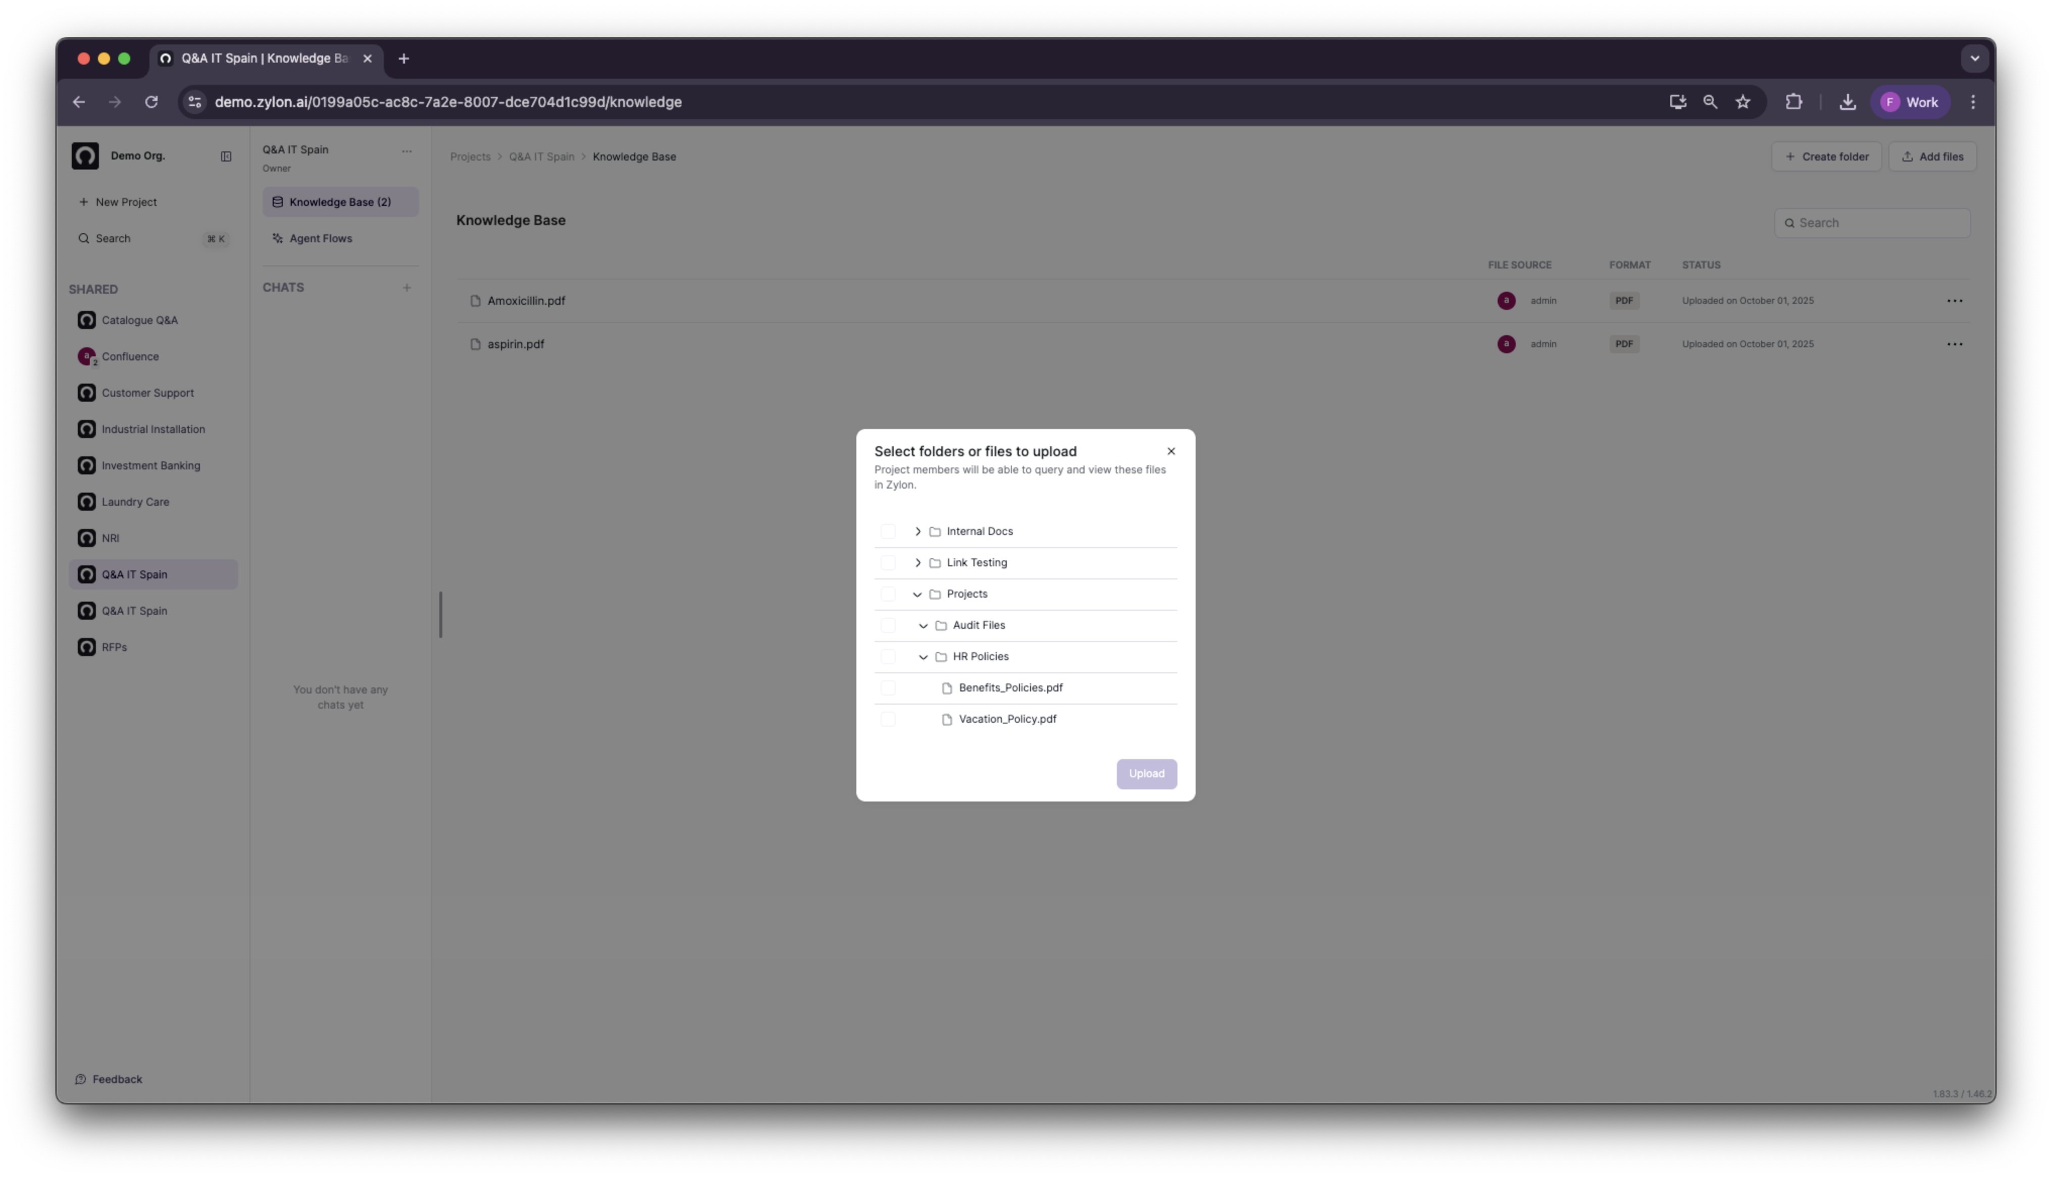2052x1178 pixels.
Task: Collapse the sidebar with the panel icon
Action: pos(226,156)
